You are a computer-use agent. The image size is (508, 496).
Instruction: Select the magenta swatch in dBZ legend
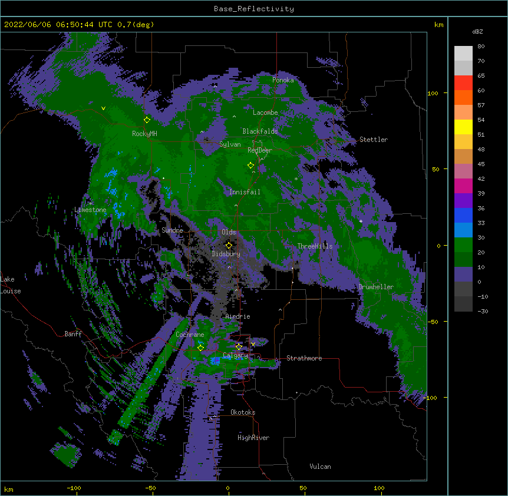[x=463, y=186]
